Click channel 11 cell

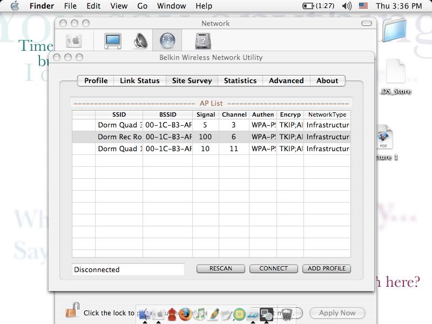234,149
